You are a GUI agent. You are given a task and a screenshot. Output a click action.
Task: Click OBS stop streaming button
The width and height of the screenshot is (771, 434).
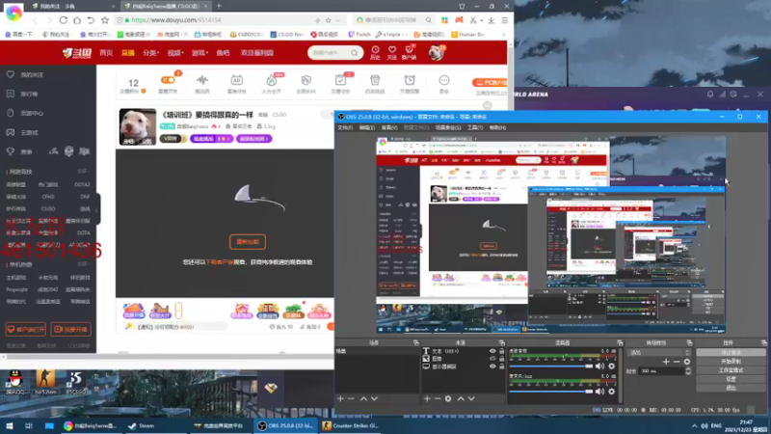click(731, 352)
